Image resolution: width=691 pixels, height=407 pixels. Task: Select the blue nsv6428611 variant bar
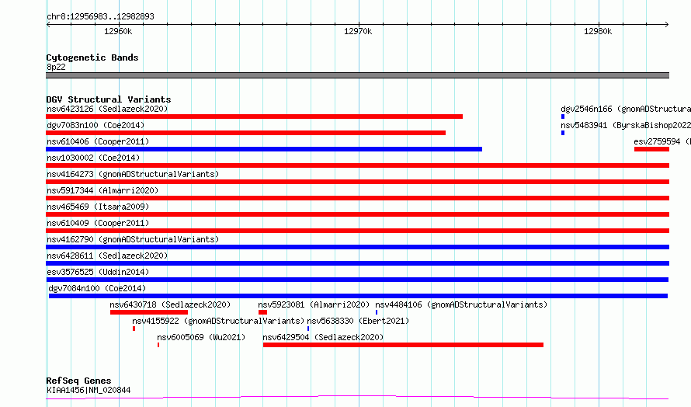pos(357,263)
